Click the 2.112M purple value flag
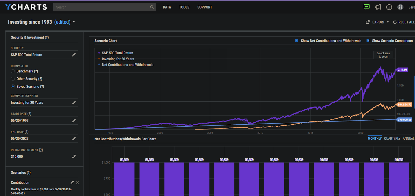Viewport: 415px width, 196px height. (402, 70)
